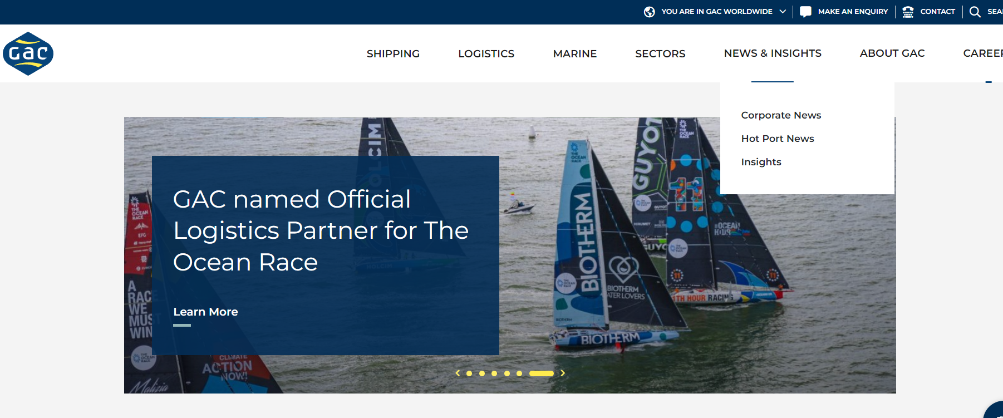This screenshot has width=1003, height=418.
Task: Click the enquiry speech bubble icon
Action: coord(805,12)
